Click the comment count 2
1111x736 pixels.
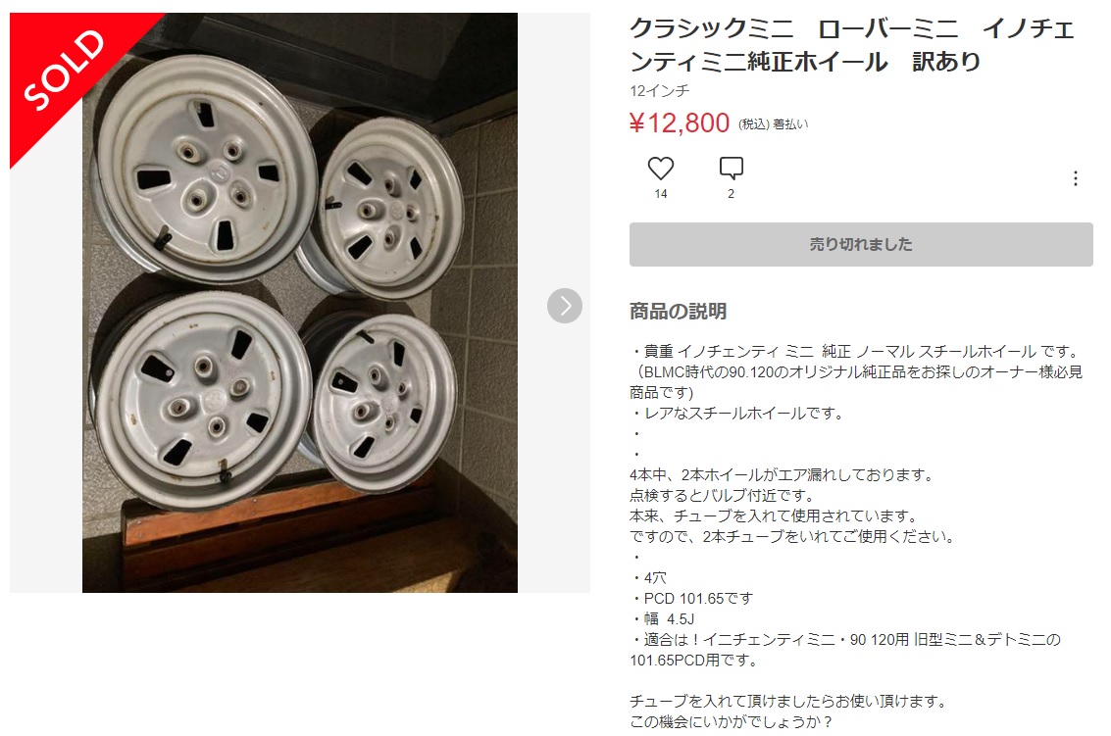[x=732, y=194]
